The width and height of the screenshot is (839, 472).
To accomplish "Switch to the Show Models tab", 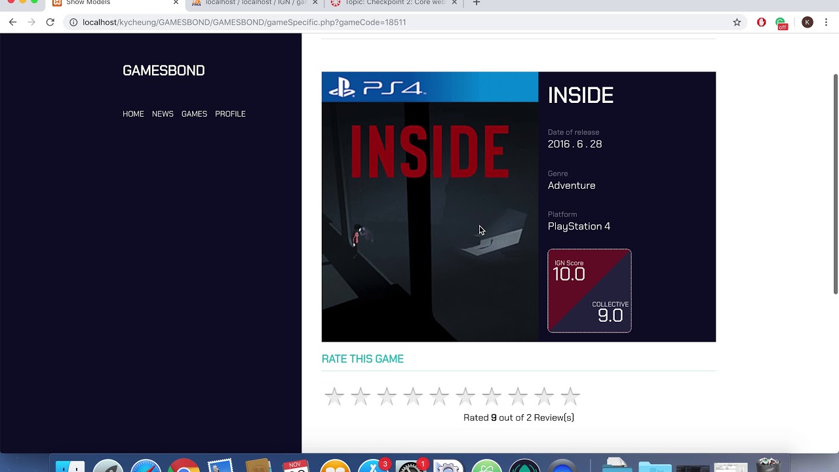I will 115,3.
